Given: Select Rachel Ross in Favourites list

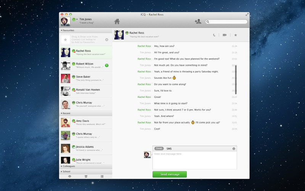Looking at the screenshot, I should 85,52.
